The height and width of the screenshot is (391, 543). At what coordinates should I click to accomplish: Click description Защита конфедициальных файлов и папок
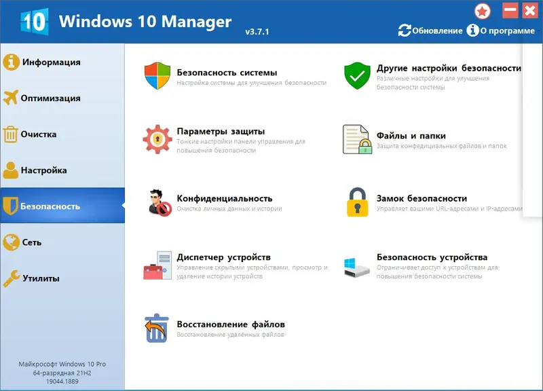(x=442, y=146)
